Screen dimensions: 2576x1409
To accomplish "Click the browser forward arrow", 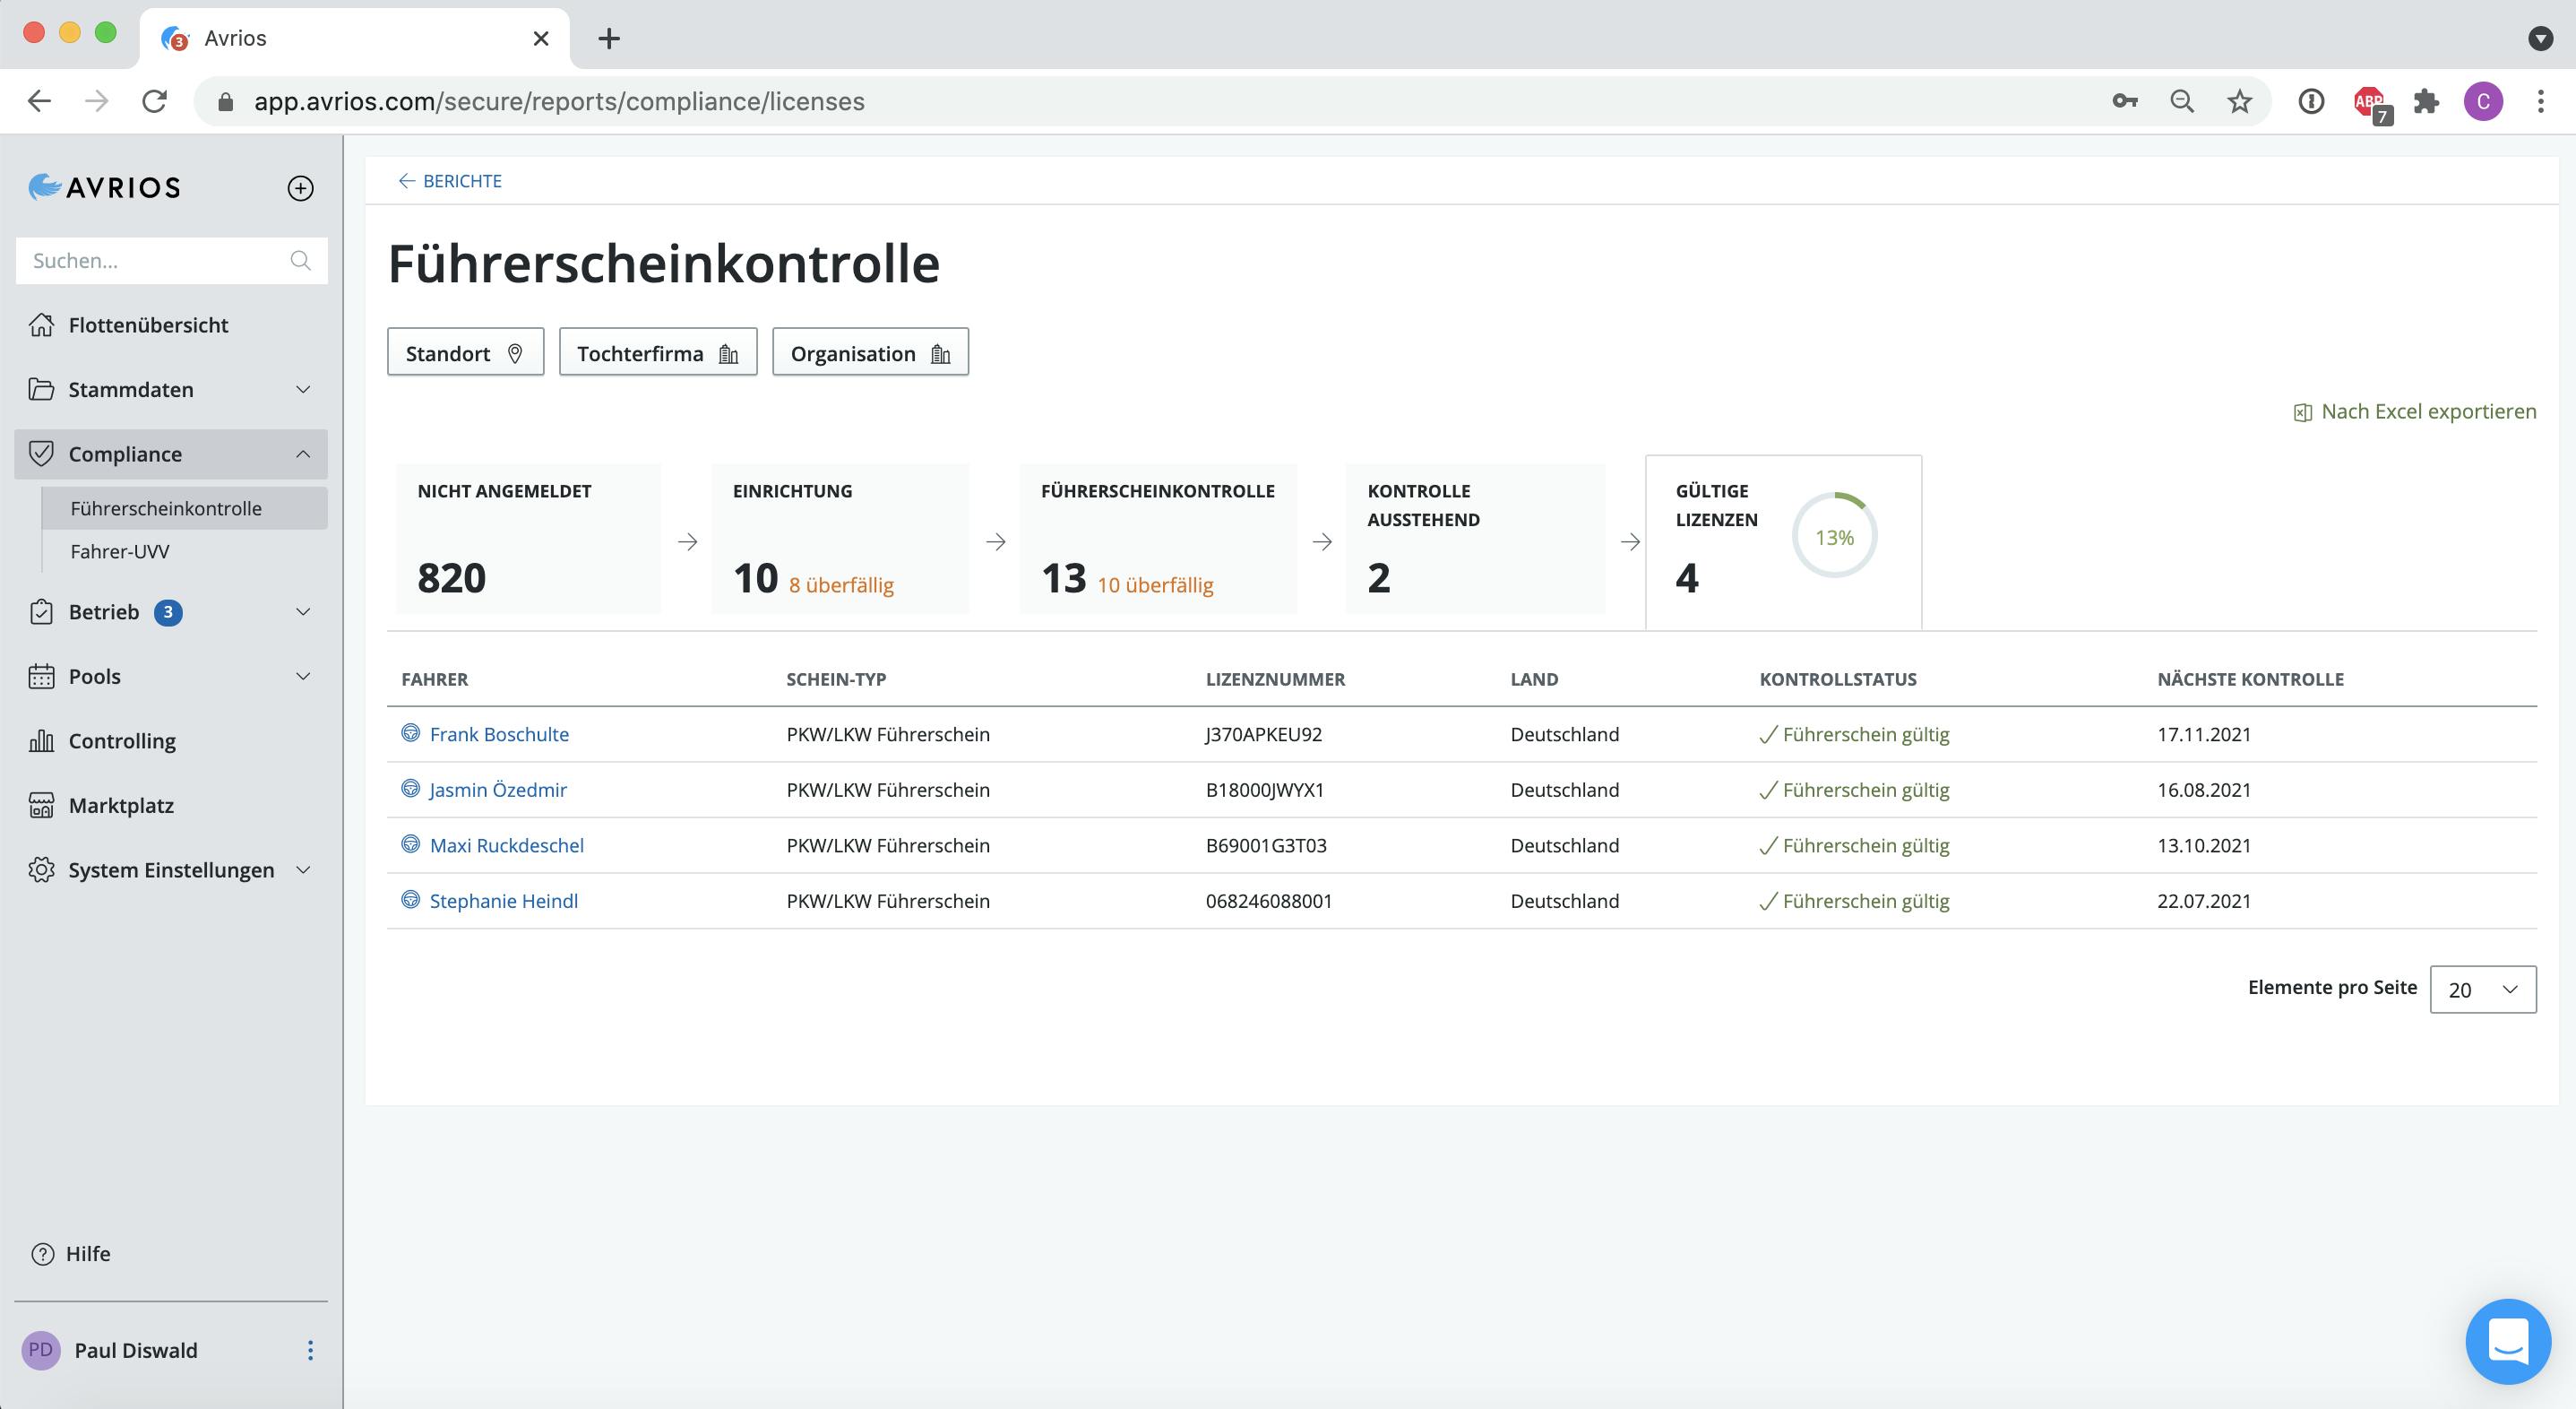I will pyautogui.click(x=97, y=101).
